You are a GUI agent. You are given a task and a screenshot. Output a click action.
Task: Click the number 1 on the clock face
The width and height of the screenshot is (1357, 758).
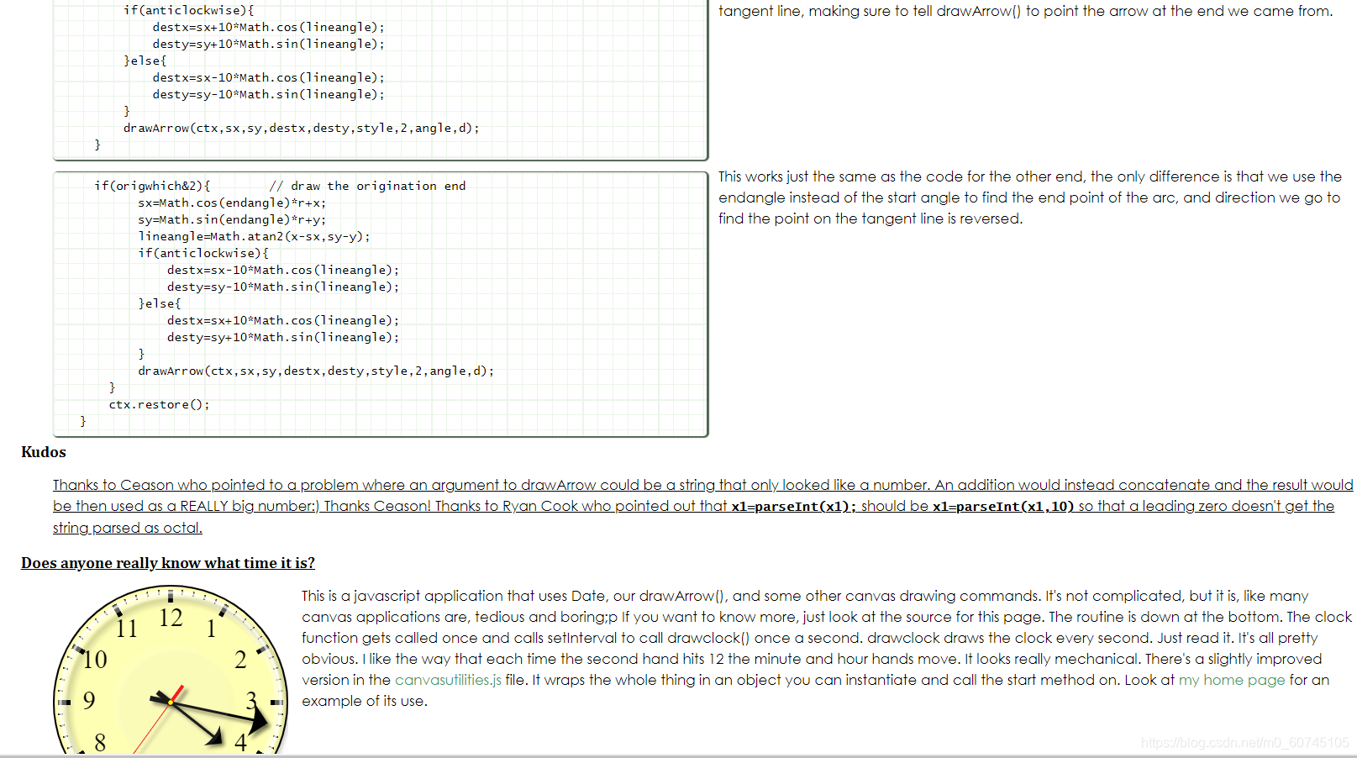[211, 629]
